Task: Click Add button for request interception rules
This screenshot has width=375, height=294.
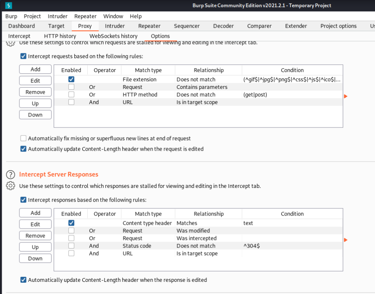Action: (x=35, y=69)
